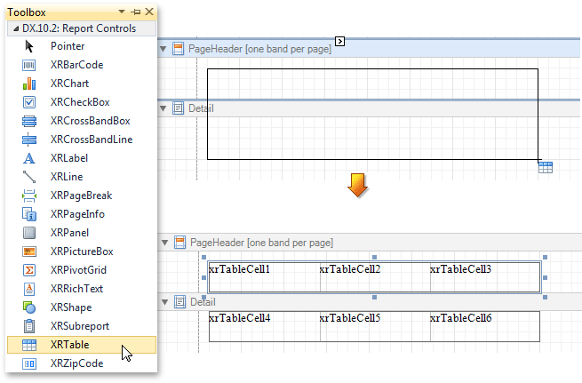Viewport: 582px width, 383px height.
Task: Choose the XRPanel gray square icon
Action: (x=29, y=233)
